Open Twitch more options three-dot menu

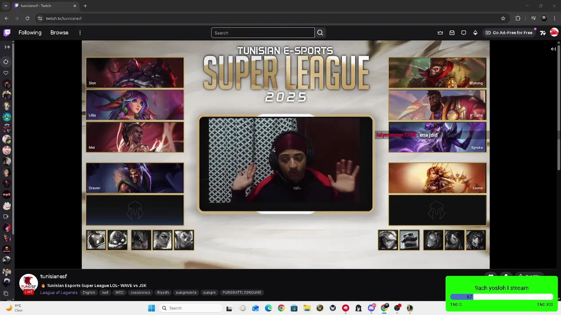point(80,33)
